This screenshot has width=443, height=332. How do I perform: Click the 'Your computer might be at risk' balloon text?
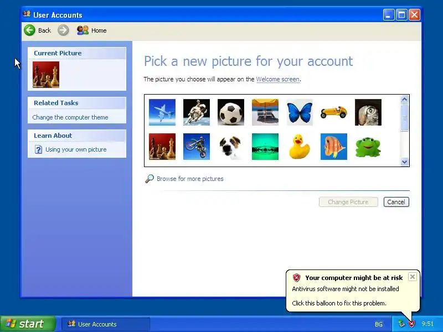tap(354, 278)
